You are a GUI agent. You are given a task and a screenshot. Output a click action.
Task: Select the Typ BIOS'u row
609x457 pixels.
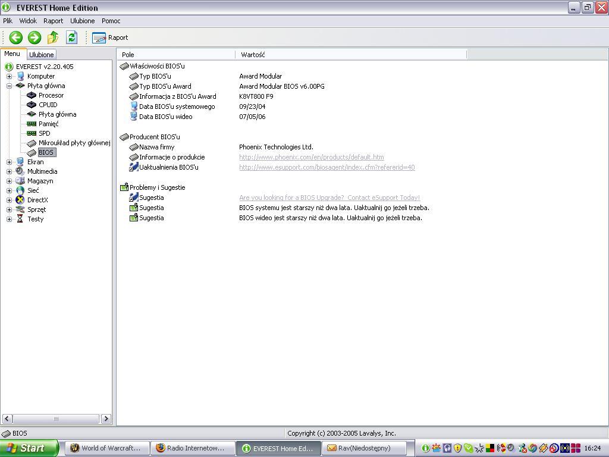(x=206, y=76)
